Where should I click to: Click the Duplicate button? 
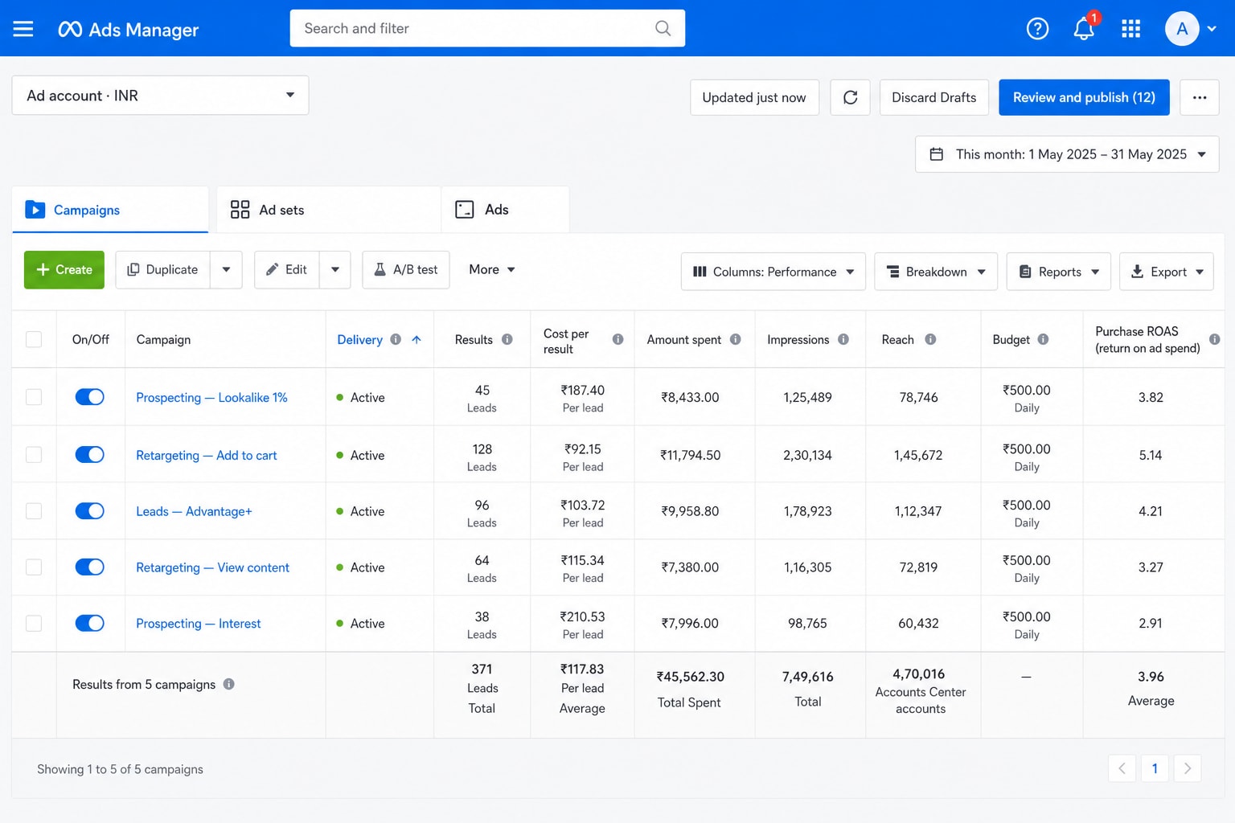[163, 270]
